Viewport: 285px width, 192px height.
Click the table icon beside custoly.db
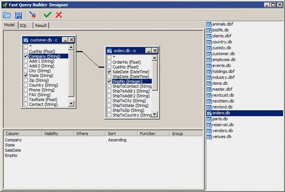coord(209,48)
